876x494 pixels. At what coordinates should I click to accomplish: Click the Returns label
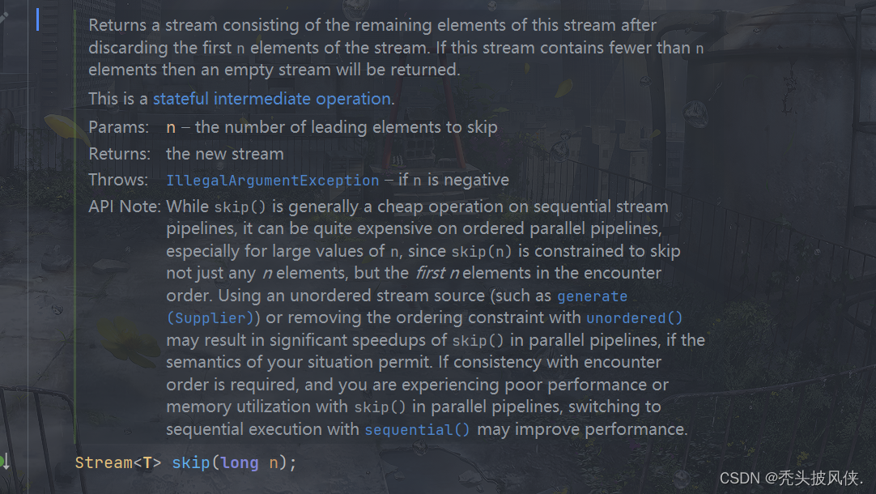120,154
